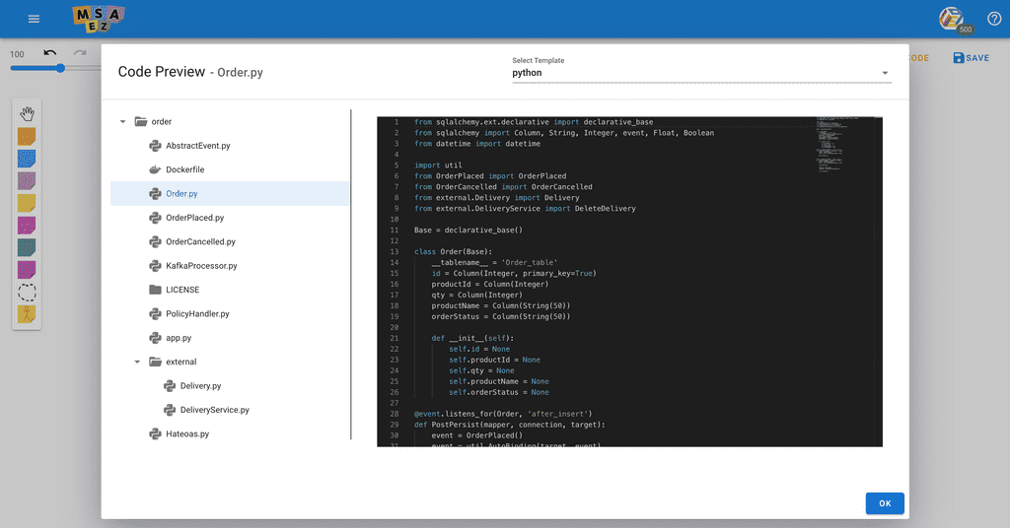Click the code minimap overview

click(844, 145)
